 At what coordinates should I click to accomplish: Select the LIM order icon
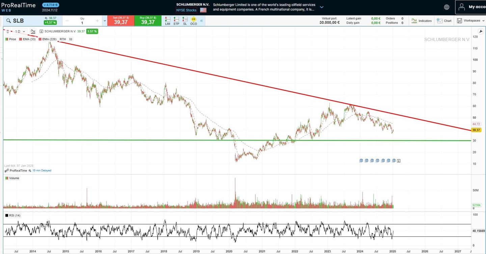click(x=167, y=21)
